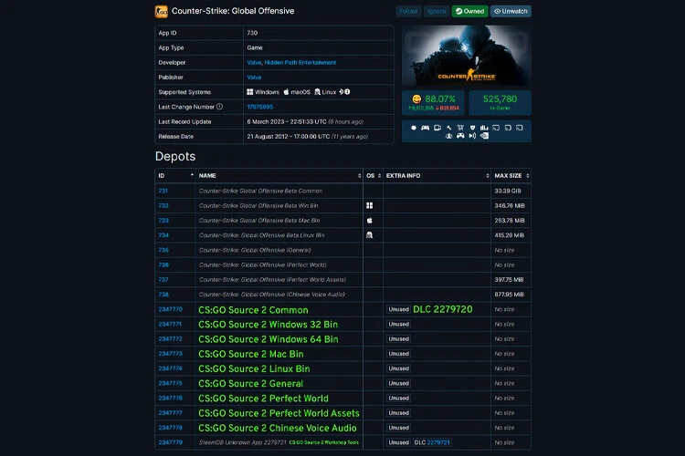Click the green 'DLC 2279720' text
The height and width of the screenshot is (456, 685).
(x=443, y=309)
